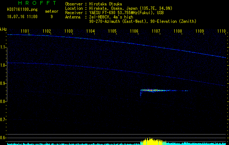229x145 pixels.
Task: Click the lower blue trace near 1.0 kHz
Action: point(117,70)
